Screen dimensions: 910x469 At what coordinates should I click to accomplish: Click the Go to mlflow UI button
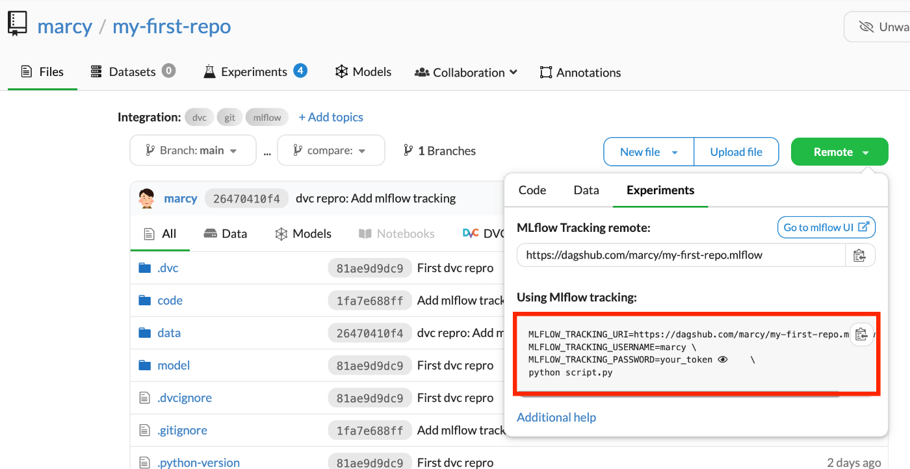tap(826, 227)
